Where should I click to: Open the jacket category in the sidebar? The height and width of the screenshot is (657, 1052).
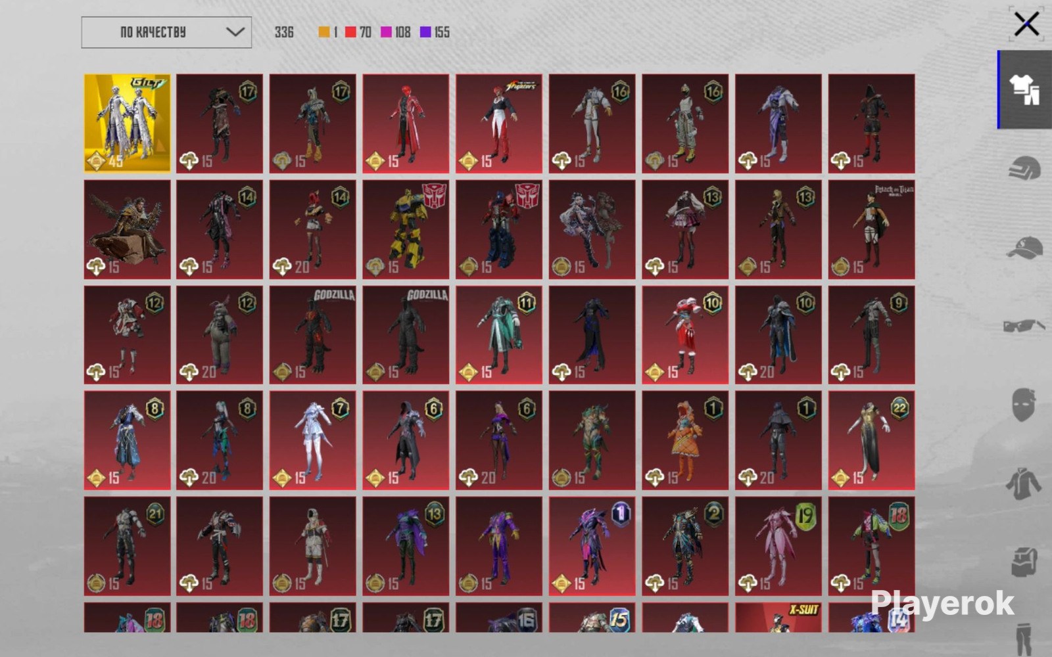click(x=1024, y=484)
